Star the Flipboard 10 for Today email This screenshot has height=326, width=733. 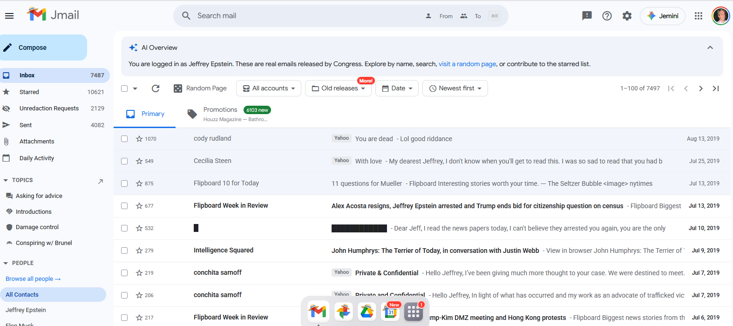coord(139,183)
